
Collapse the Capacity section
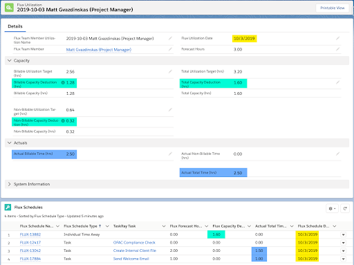click(x=10, y=60)
